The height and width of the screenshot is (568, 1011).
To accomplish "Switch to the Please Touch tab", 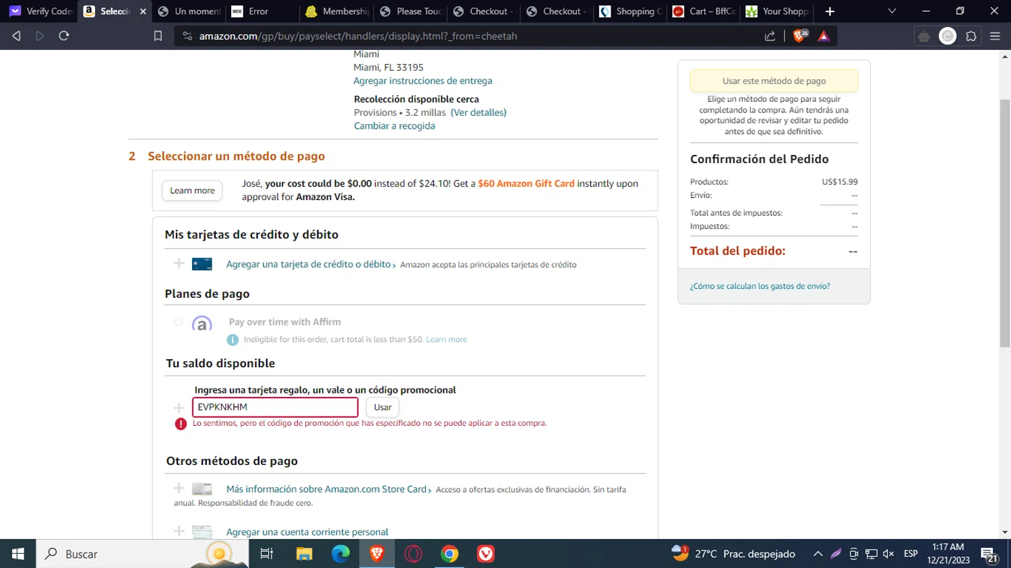I will pyautogui.click(x=410, y=11).
